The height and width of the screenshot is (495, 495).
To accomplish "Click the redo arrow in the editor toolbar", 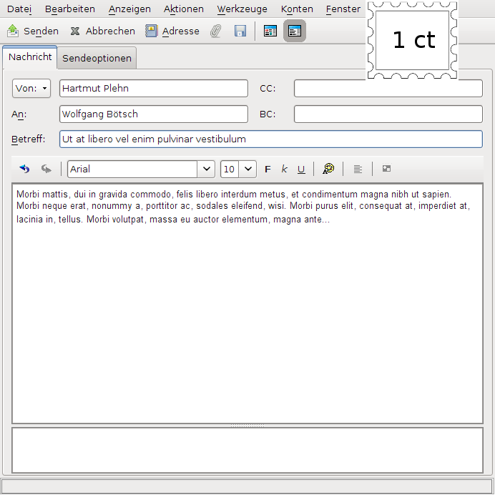I will [x=46, y=170].
